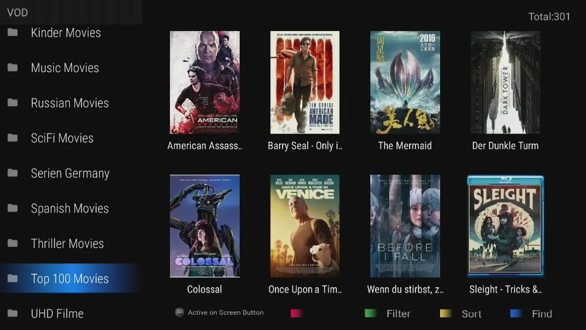Image resolution: width=586 pixels, height=330 pixels.
Task: Select the Spanish Movies category
Action: click(x=70, y=208)
